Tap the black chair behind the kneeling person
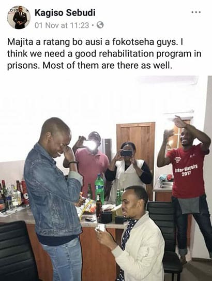 [165, 239]
